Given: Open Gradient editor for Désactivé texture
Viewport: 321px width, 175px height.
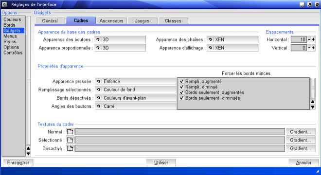Looking at the screenshot, I should [301, 148].
